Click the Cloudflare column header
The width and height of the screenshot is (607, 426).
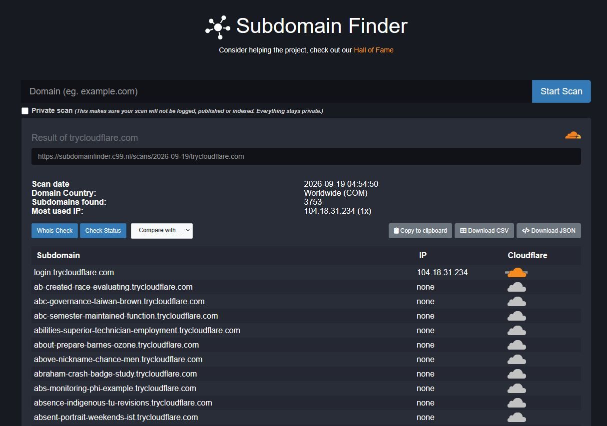click(x=528, y=255)
